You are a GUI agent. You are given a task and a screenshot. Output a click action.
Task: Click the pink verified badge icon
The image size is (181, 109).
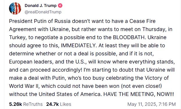[x=60, y=6]
